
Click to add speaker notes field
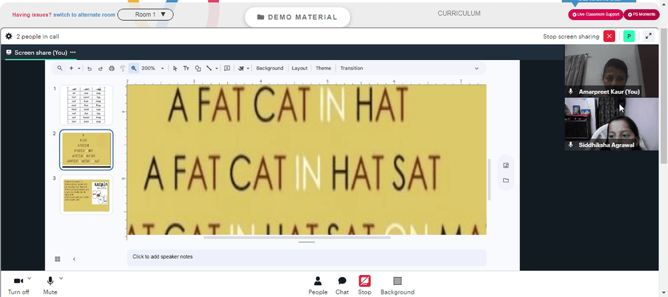coord(307,257)
